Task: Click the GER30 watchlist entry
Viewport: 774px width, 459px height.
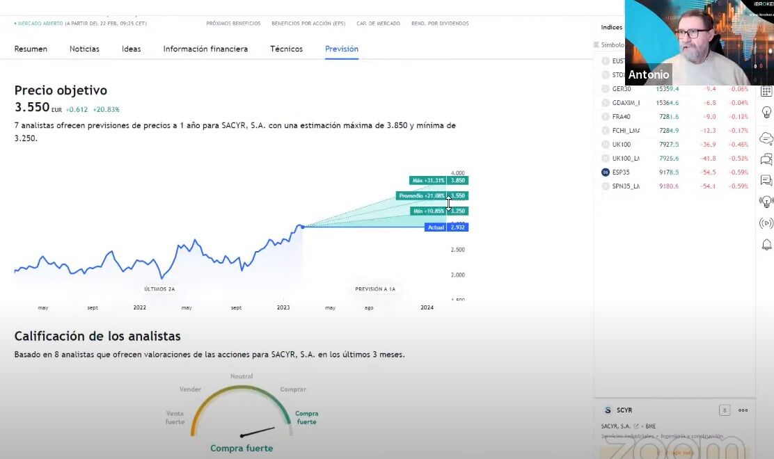Action: click(x=621, y=89)
